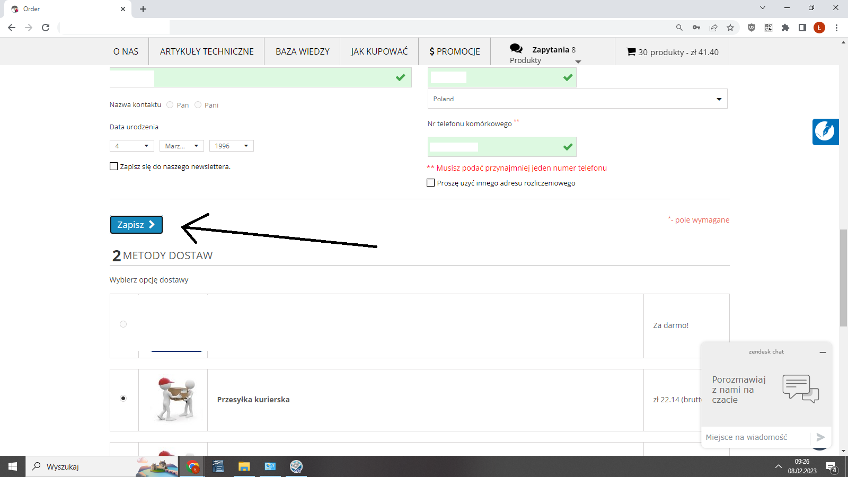Switch to the Order browser tab
848x477 pixels.
coord(68,9)
